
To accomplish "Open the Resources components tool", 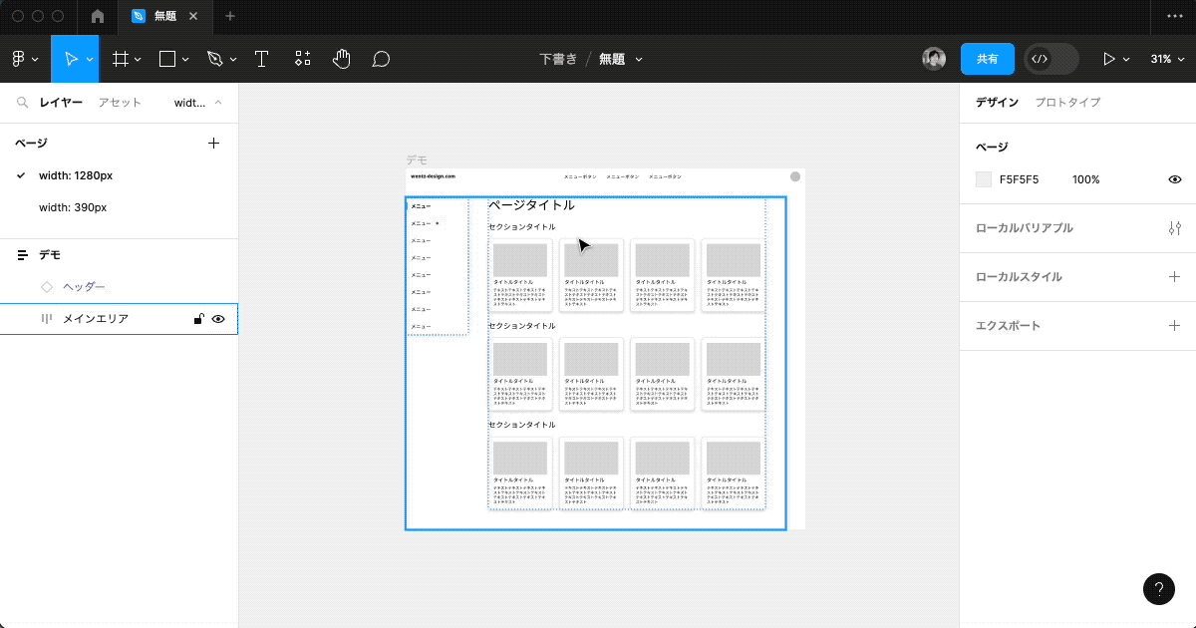I will coord(303,59).
